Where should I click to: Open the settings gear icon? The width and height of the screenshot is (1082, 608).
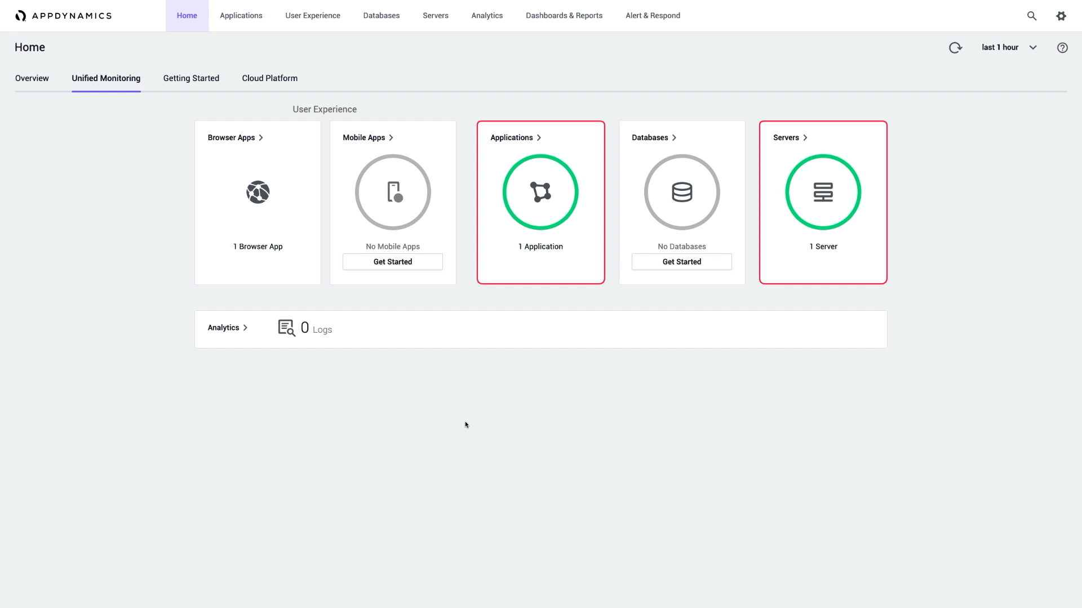pos(1061,16)
